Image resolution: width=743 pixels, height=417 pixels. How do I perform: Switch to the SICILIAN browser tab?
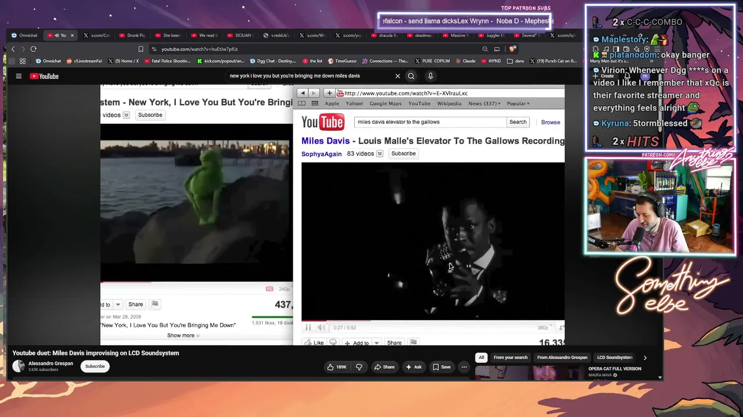pos(241,35)
